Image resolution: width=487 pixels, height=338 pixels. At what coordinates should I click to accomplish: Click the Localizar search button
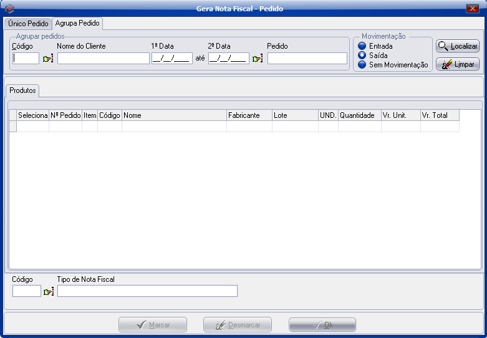pyautogui.click(x=457, y=46)
